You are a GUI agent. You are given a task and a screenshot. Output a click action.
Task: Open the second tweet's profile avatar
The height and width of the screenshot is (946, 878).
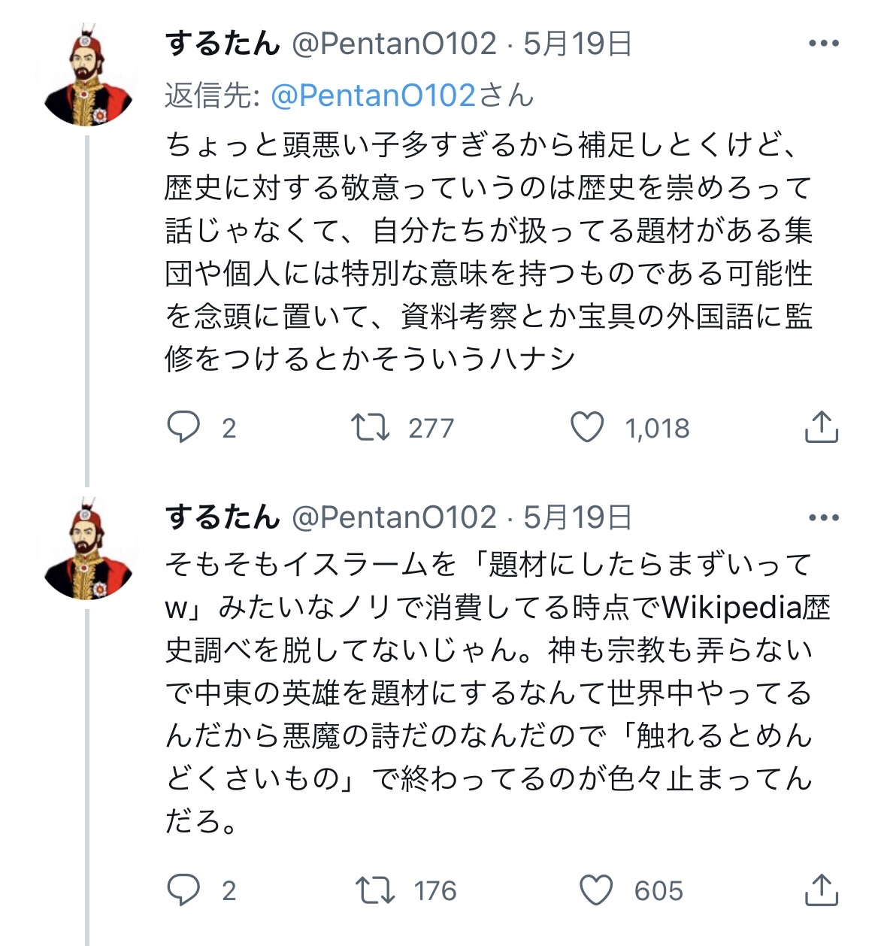[89, 549]
